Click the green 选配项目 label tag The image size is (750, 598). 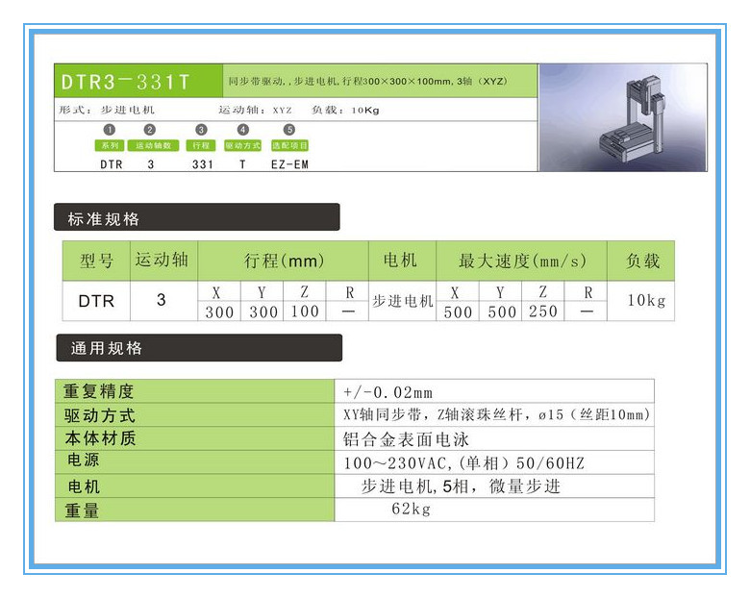click(289, 145)
